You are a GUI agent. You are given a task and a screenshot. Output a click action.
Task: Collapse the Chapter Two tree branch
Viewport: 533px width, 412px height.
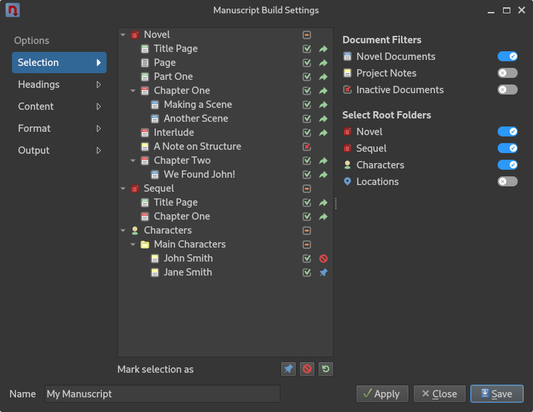click(133, 160)
